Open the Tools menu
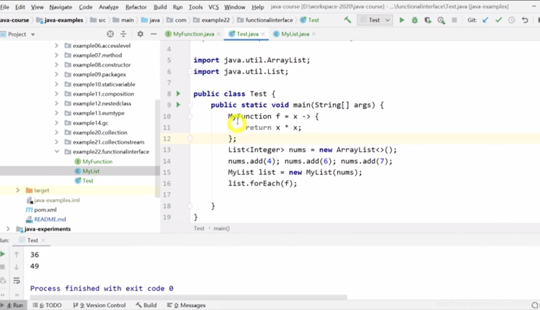Image resolution: width=540 pixels, height=310 pixels. pyautogui.click(x=196, y=7)
